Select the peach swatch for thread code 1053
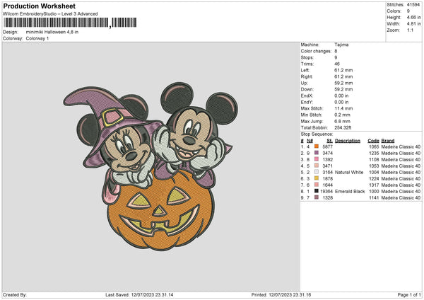424x300 pixels. [317, 166]
